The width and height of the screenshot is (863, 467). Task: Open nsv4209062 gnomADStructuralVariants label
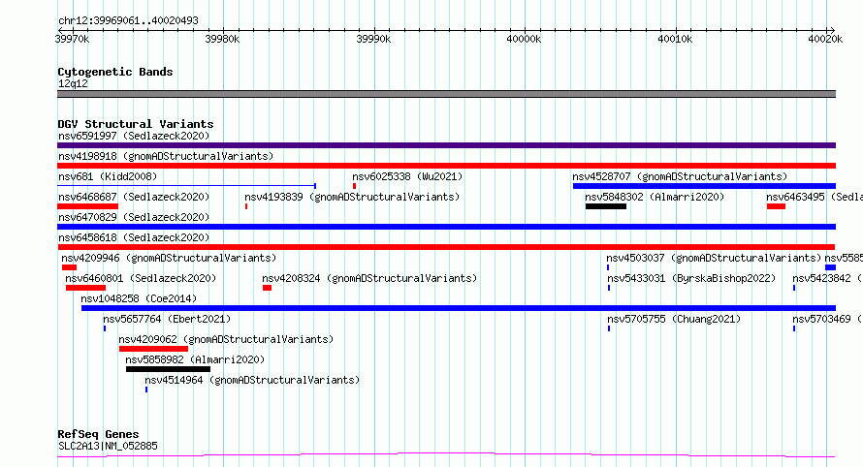pyautogui.click(x=226, y=339)
